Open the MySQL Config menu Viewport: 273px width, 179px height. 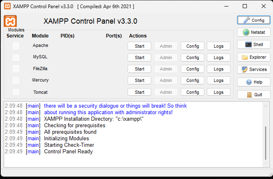[x=192, y=57]
